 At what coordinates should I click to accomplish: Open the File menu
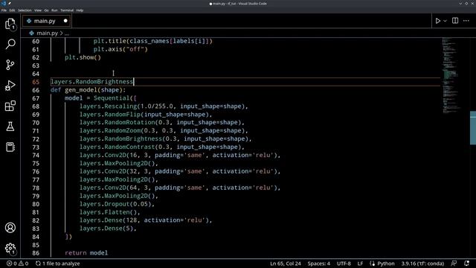click(x=4, y=10)
